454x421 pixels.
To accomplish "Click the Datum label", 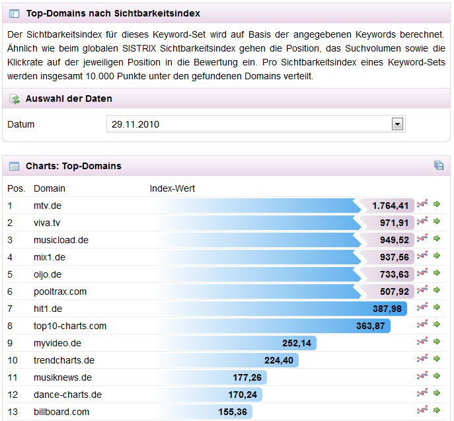I will point(21,124).
